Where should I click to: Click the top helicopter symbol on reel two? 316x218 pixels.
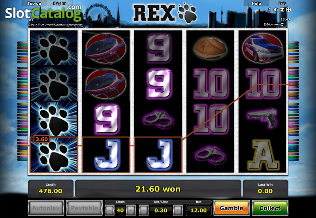pos(105,48)
